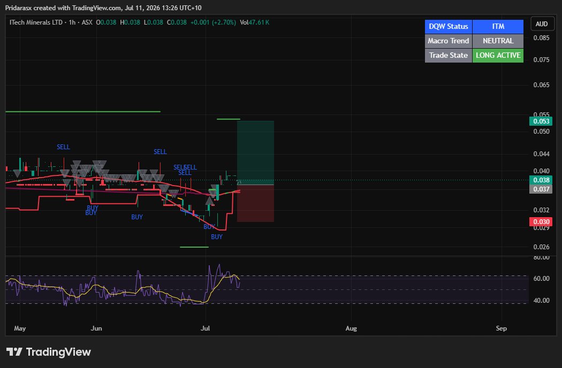This screenshot has height=368, width=562.
Task: Click the SELL signal label above May candles
Action: [x=64, y=147]
